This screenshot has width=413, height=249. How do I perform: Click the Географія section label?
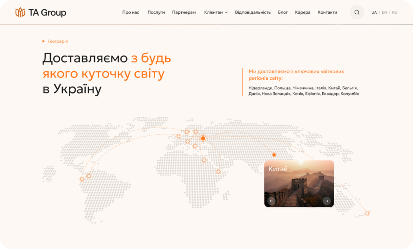click(58, 41)
